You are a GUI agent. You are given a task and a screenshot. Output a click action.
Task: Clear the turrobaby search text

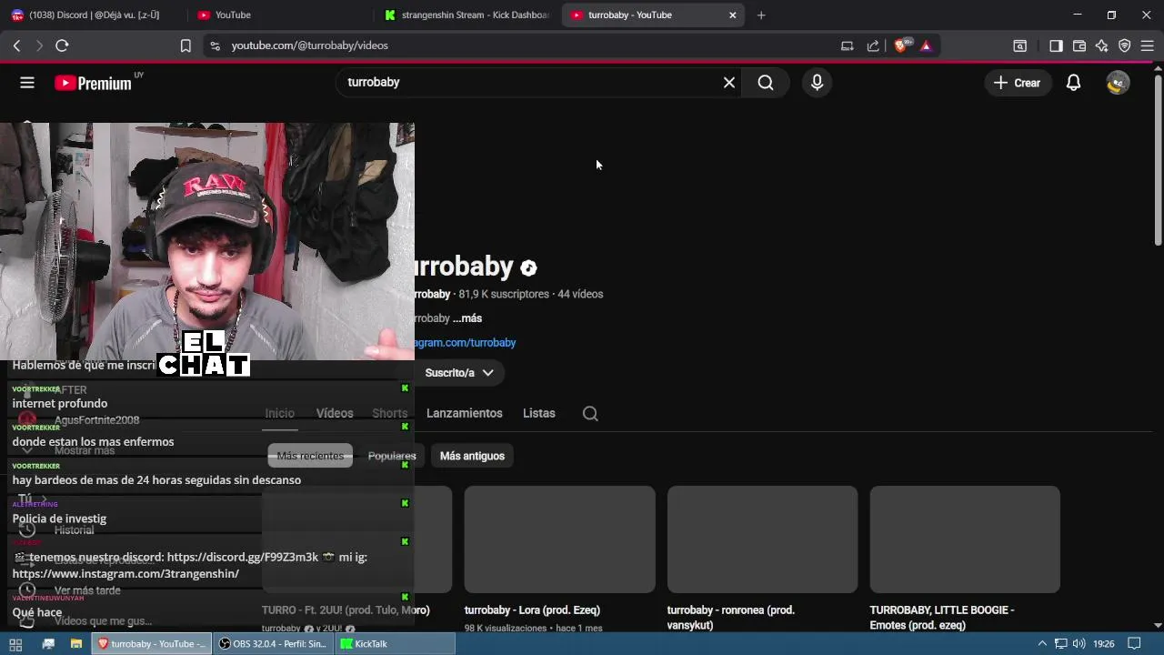coord(729,83)
